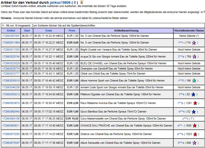Open seller feedback score 0 link
This screenshot has height=148, width=205.
click(x=75, y=2)
